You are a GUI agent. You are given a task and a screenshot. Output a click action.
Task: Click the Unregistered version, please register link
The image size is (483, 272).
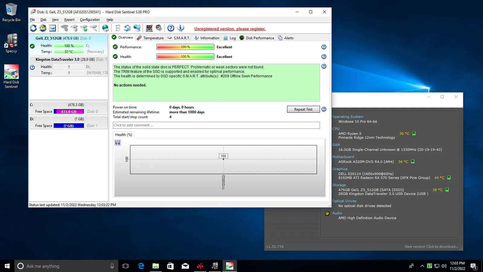pyautogui.click(x=230, y=29)
